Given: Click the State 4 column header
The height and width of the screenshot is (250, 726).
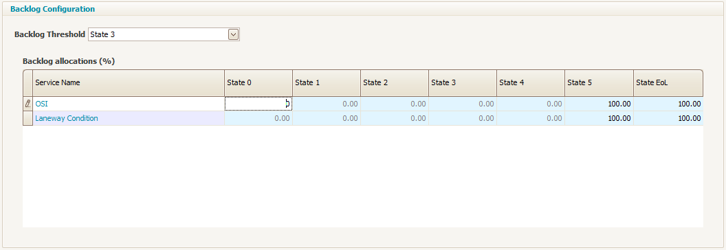Looking at the screenshot, I should tap(531, 83).
